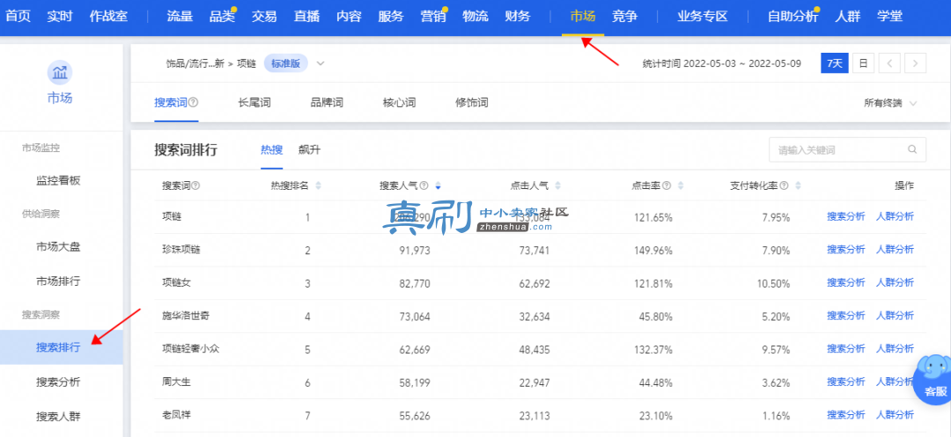Click the keyword search input field
The height and width of the screenshot is (437, 951).
(847, 149)
